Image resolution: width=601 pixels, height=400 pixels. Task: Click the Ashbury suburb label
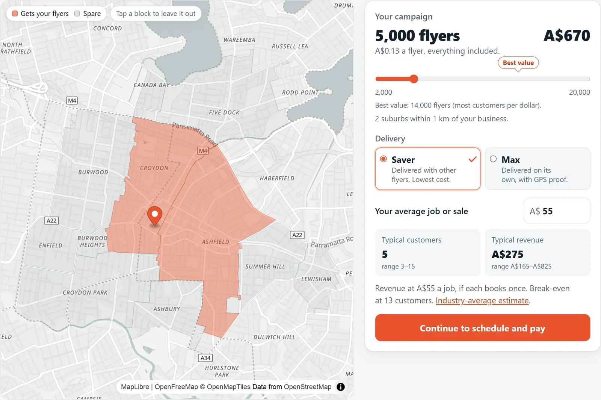167,309
